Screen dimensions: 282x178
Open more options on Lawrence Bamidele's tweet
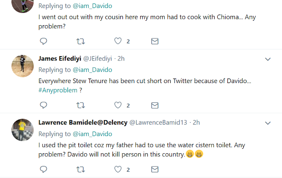[x=267, y=122]
